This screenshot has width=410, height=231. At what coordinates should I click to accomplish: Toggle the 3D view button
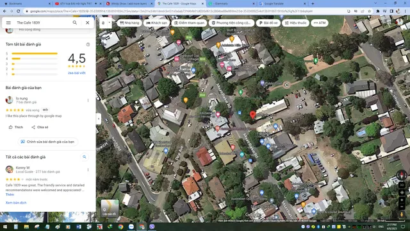402,185
